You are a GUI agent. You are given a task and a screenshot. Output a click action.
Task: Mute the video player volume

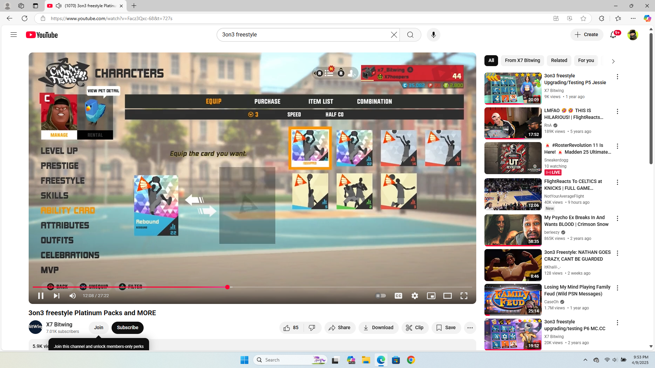[73, 296]
